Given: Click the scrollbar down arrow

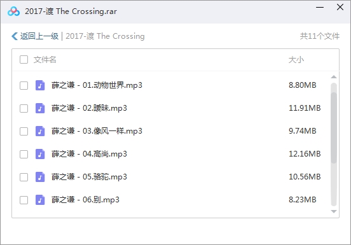Looking at the screenshot, I should (334, 211).
